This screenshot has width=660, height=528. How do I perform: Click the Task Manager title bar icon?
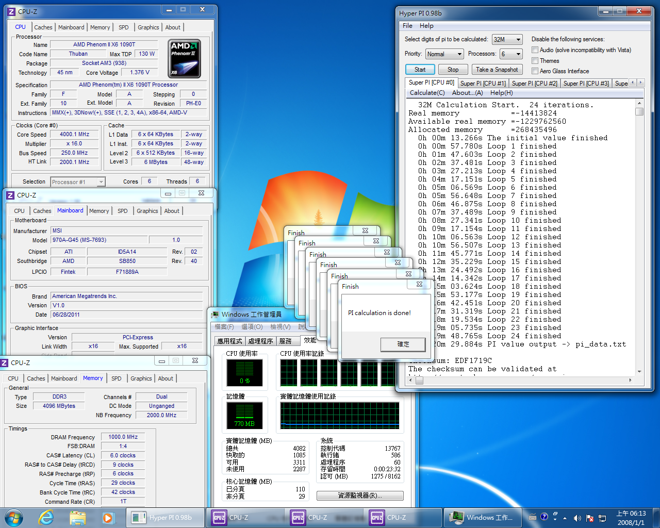tap(215, 314)
